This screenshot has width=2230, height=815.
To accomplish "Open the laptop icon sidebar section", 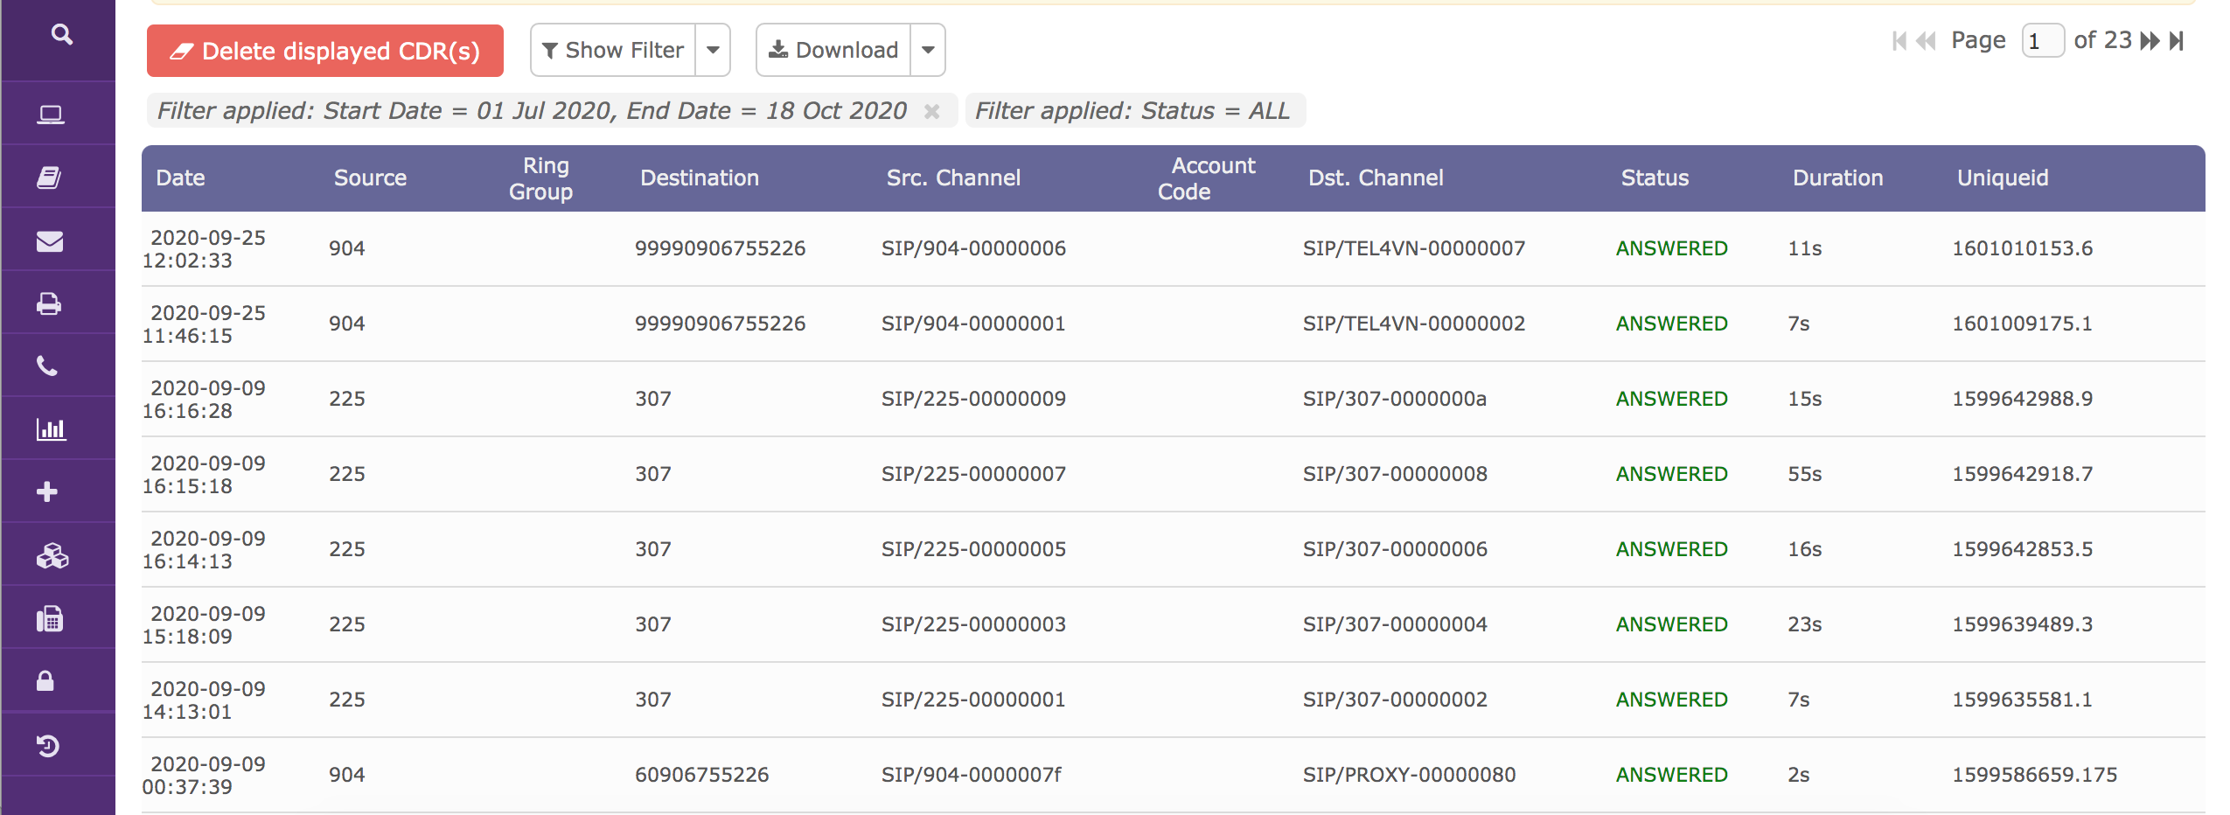I will (x=51, y=115).
